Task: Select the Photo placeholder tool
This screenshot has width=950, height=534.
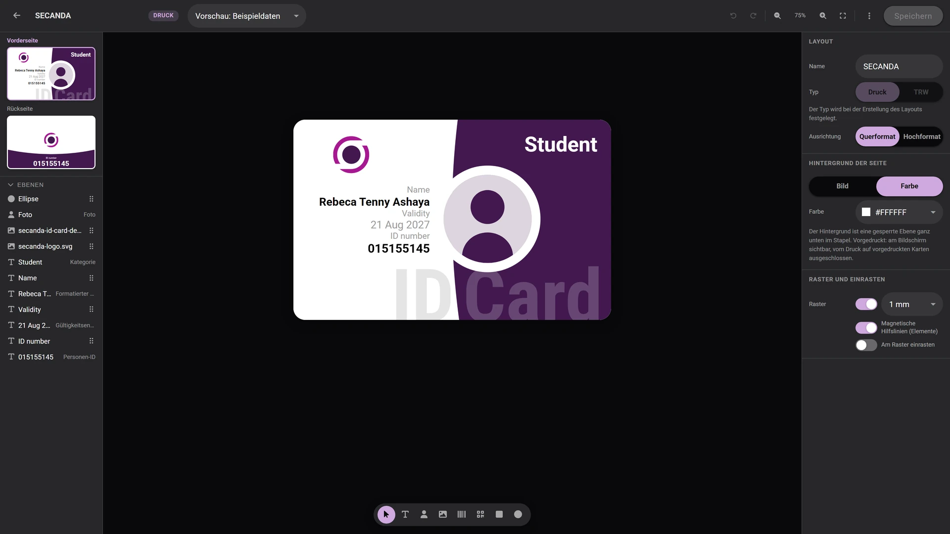Action: pyautogui.click(x=424, y=514)
